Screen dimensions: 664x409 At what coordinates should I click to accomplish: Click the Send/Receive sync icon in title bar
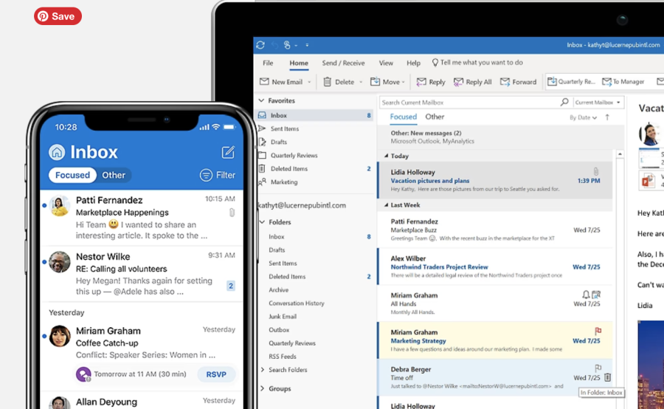point(260,45)
